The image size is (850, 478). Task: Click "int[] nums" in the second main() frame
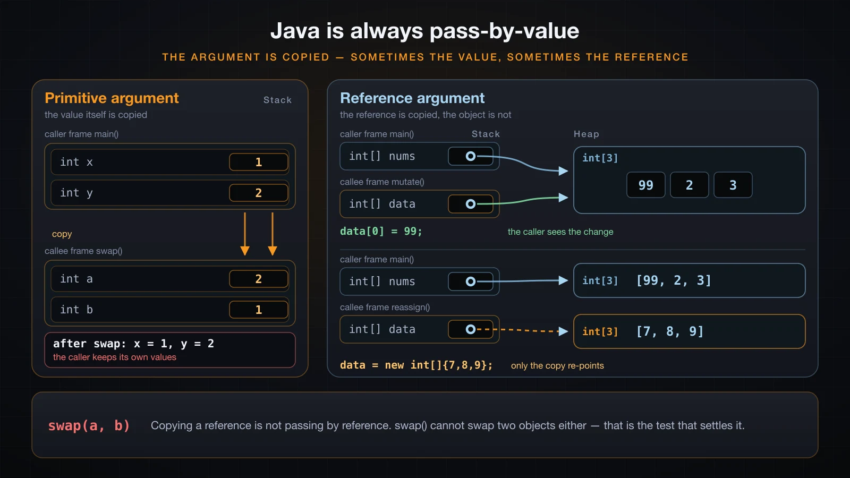tap(382, 281)
